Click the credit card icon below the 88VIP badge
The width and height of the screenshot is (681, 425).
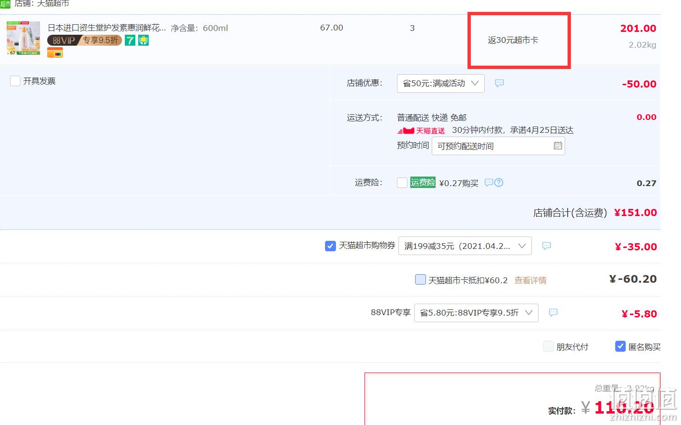55,53
